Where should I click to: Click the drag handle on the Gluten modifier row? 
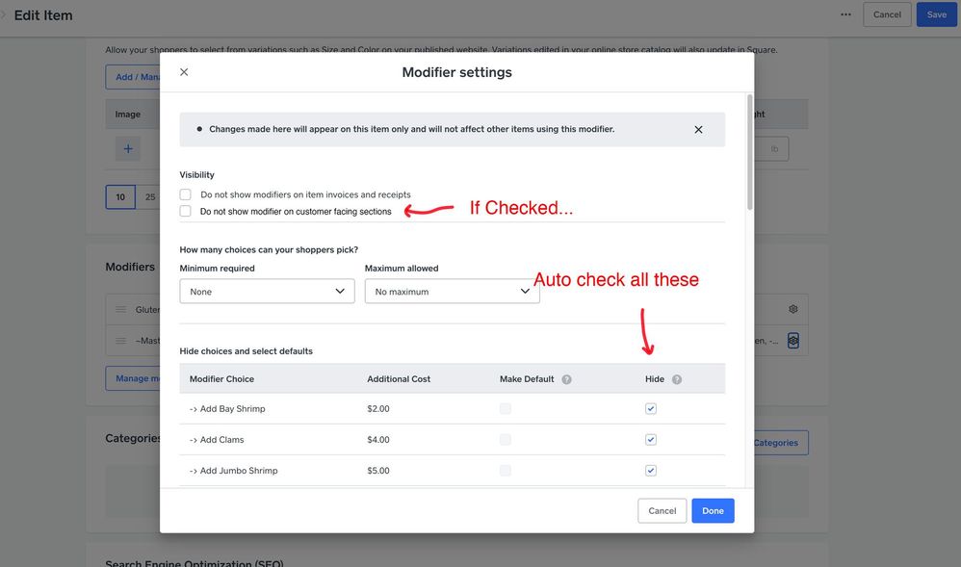tap(121, 310)
